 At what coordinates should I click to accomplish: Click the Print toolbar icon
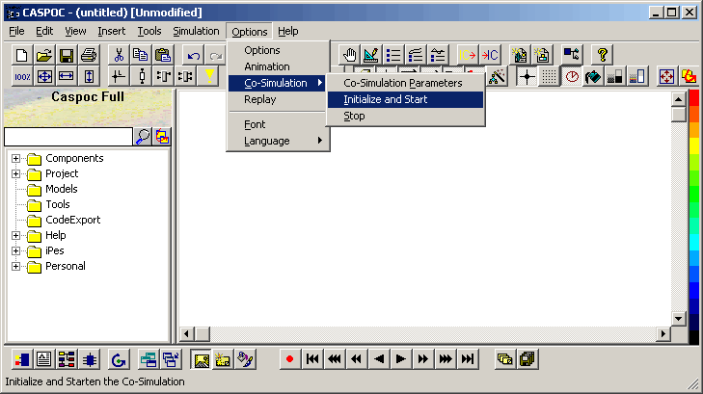tap(89, 55)
